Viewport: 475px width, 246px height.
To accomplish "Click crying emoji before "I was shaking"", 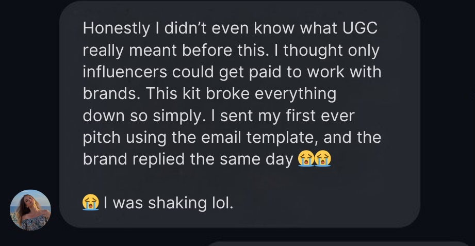I will pos(90,202).
